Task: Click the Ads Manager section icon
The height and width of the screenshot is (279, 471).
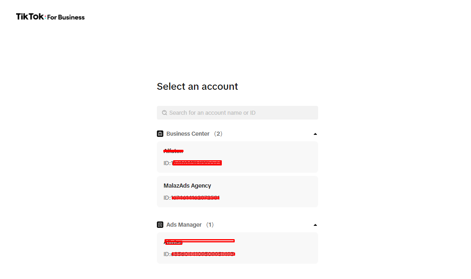Action: tap(160, 225)
